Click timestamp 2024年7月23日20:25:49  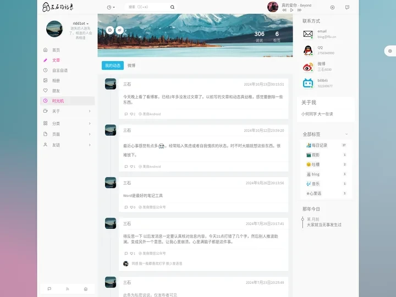pyautogui.click(x=265, y=283)
